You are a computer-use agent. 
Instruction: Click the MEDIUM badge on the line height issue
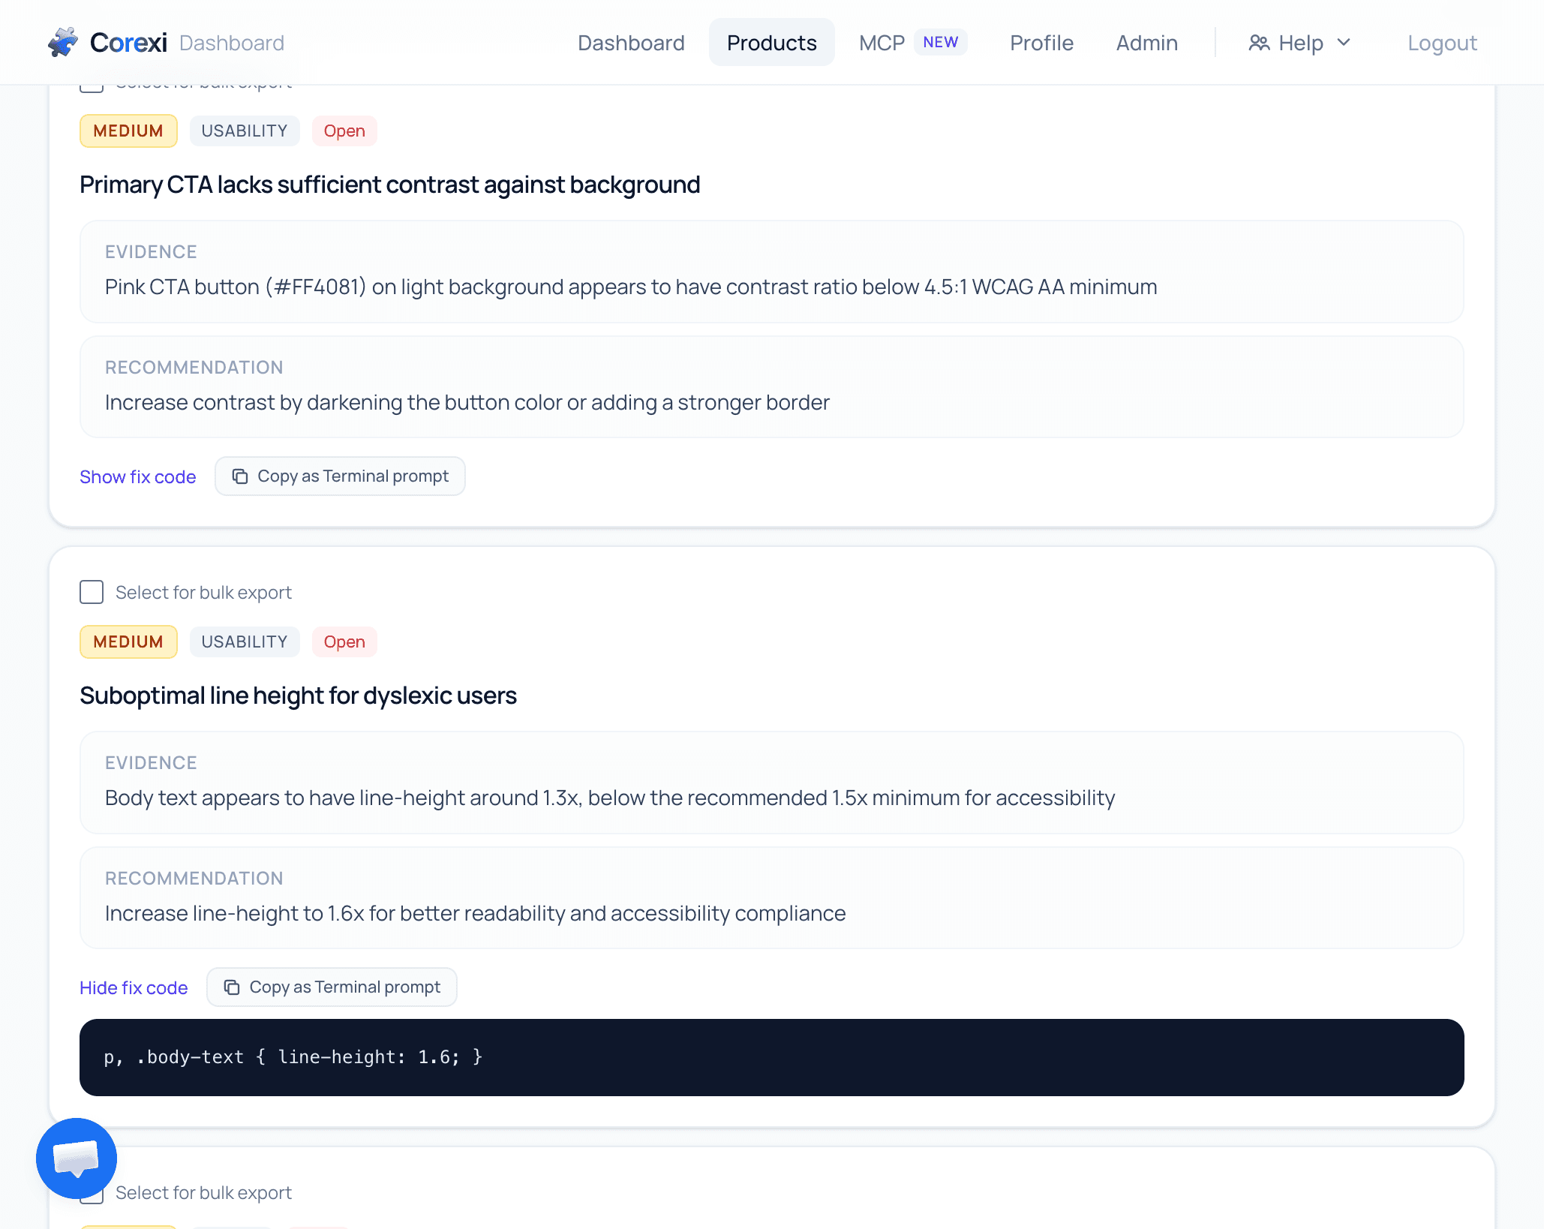pos(128,642)
